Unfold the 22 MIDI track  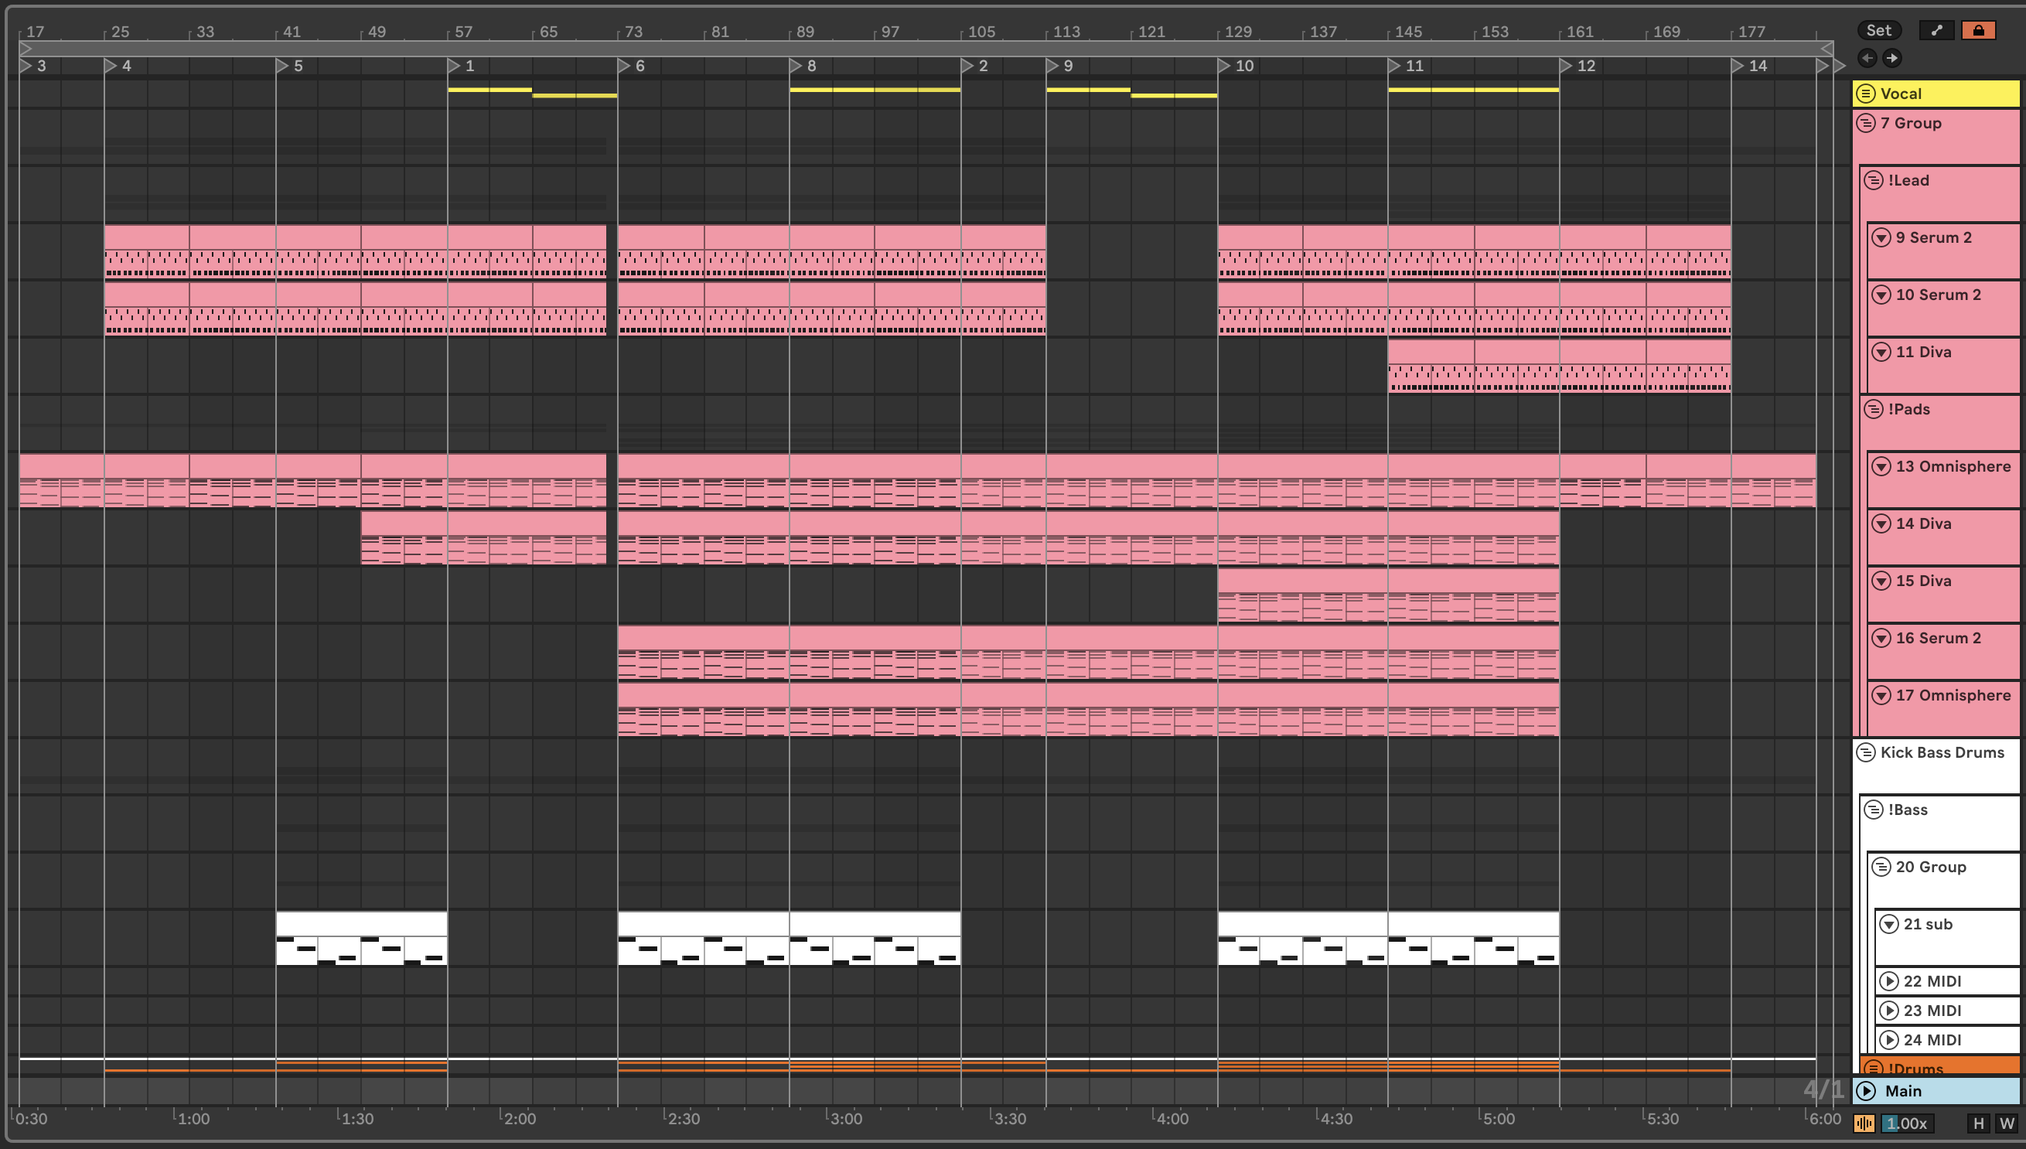(1888, 981)
